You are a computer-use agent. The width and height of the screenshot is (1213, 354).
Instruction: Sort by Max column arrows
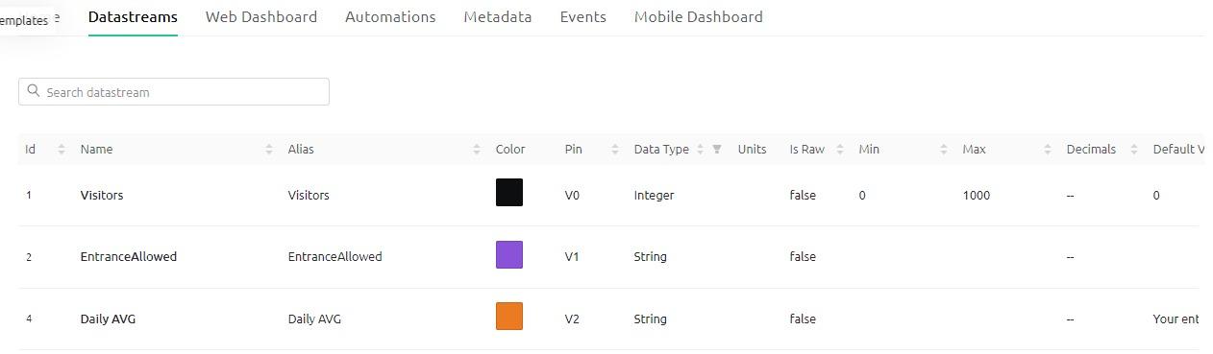(x=1048, y=149)
